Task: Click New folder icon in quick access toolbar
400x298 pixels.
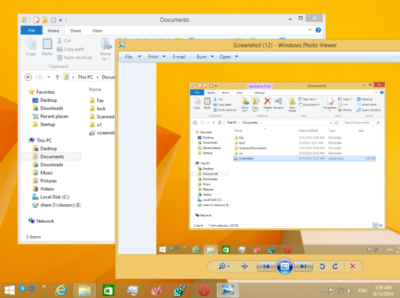Action: 45,19
